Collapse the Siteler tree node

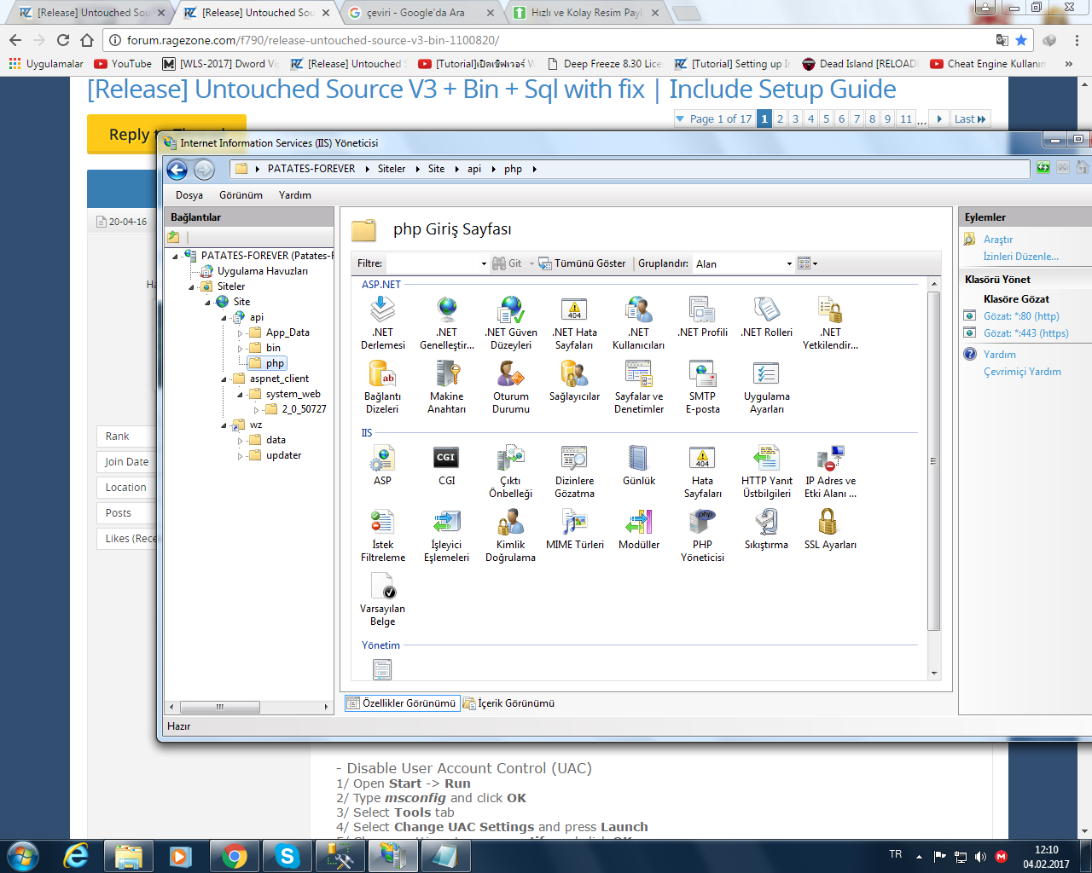point(192,287)
